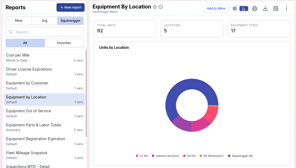Click the '3 vers' text for Cost per Mile

click(x=78, y=61)
